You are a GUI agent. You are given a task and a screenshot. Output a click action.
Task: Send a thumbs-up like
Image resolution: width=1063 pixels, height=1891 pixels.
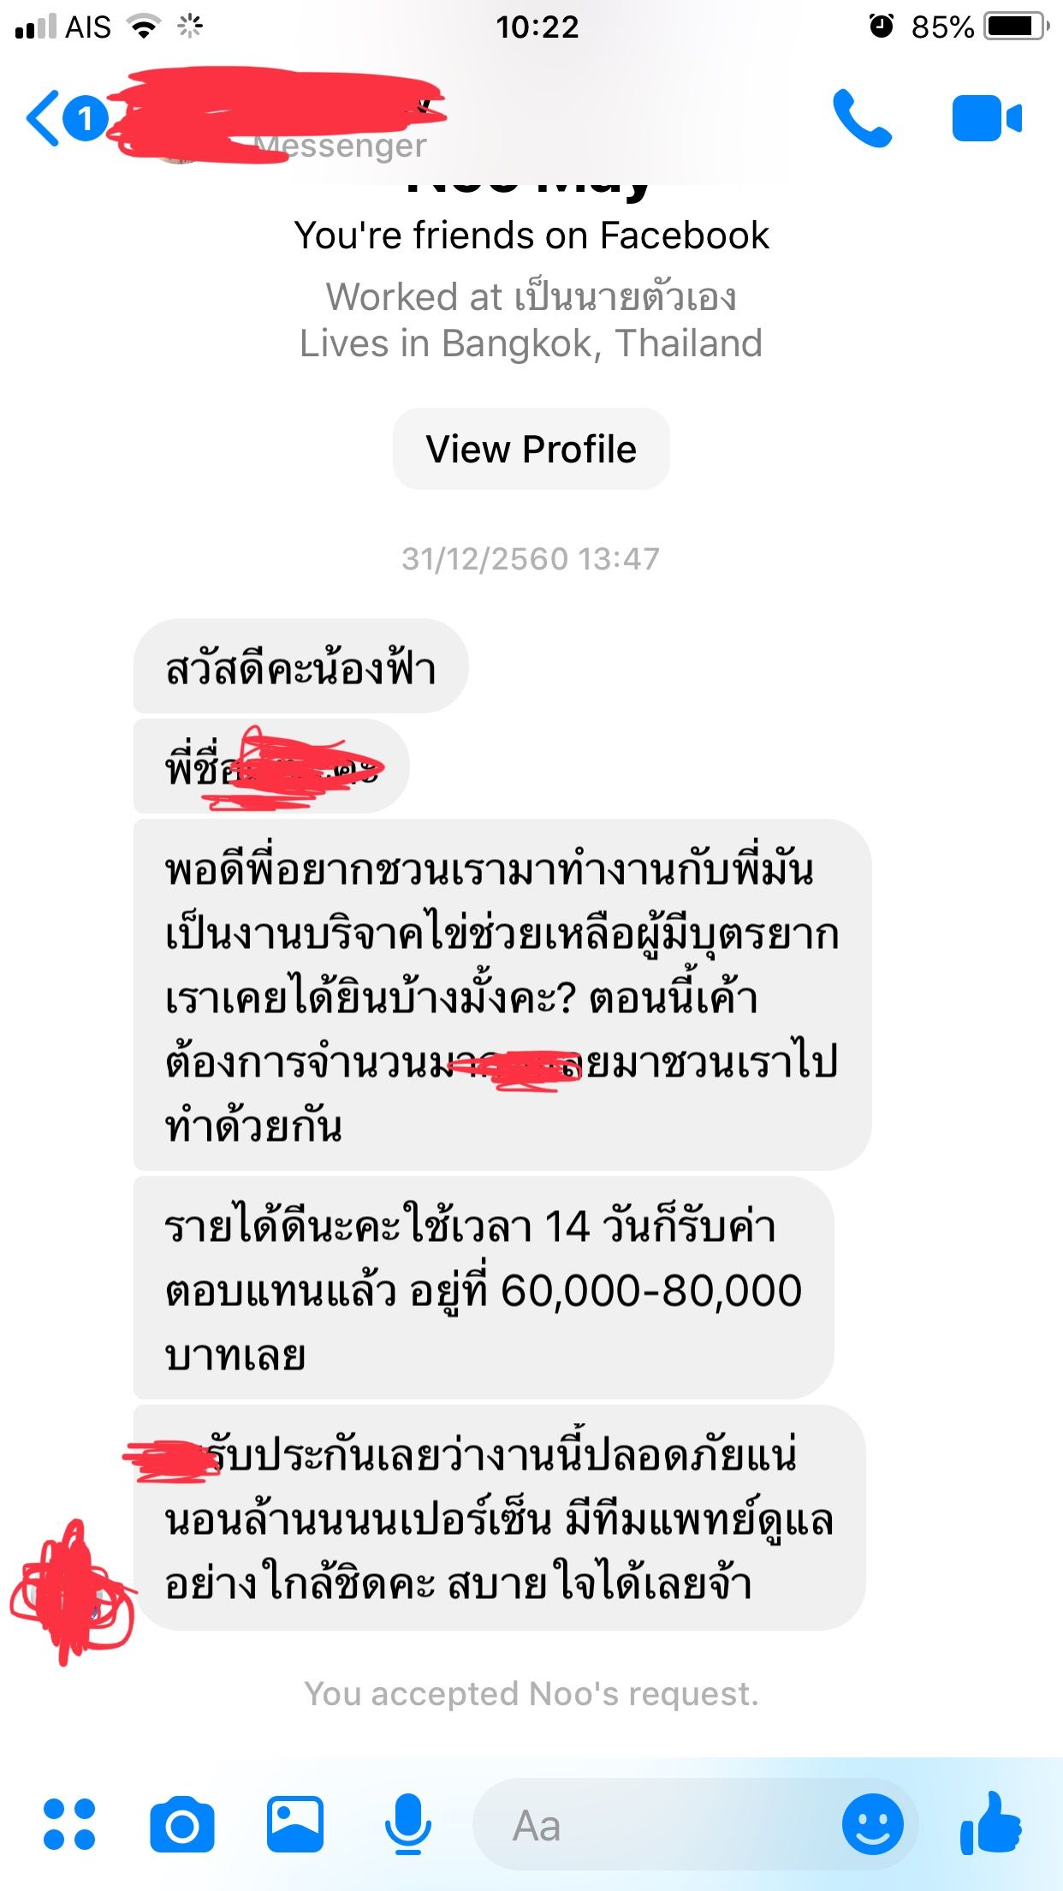point(990,1823)
